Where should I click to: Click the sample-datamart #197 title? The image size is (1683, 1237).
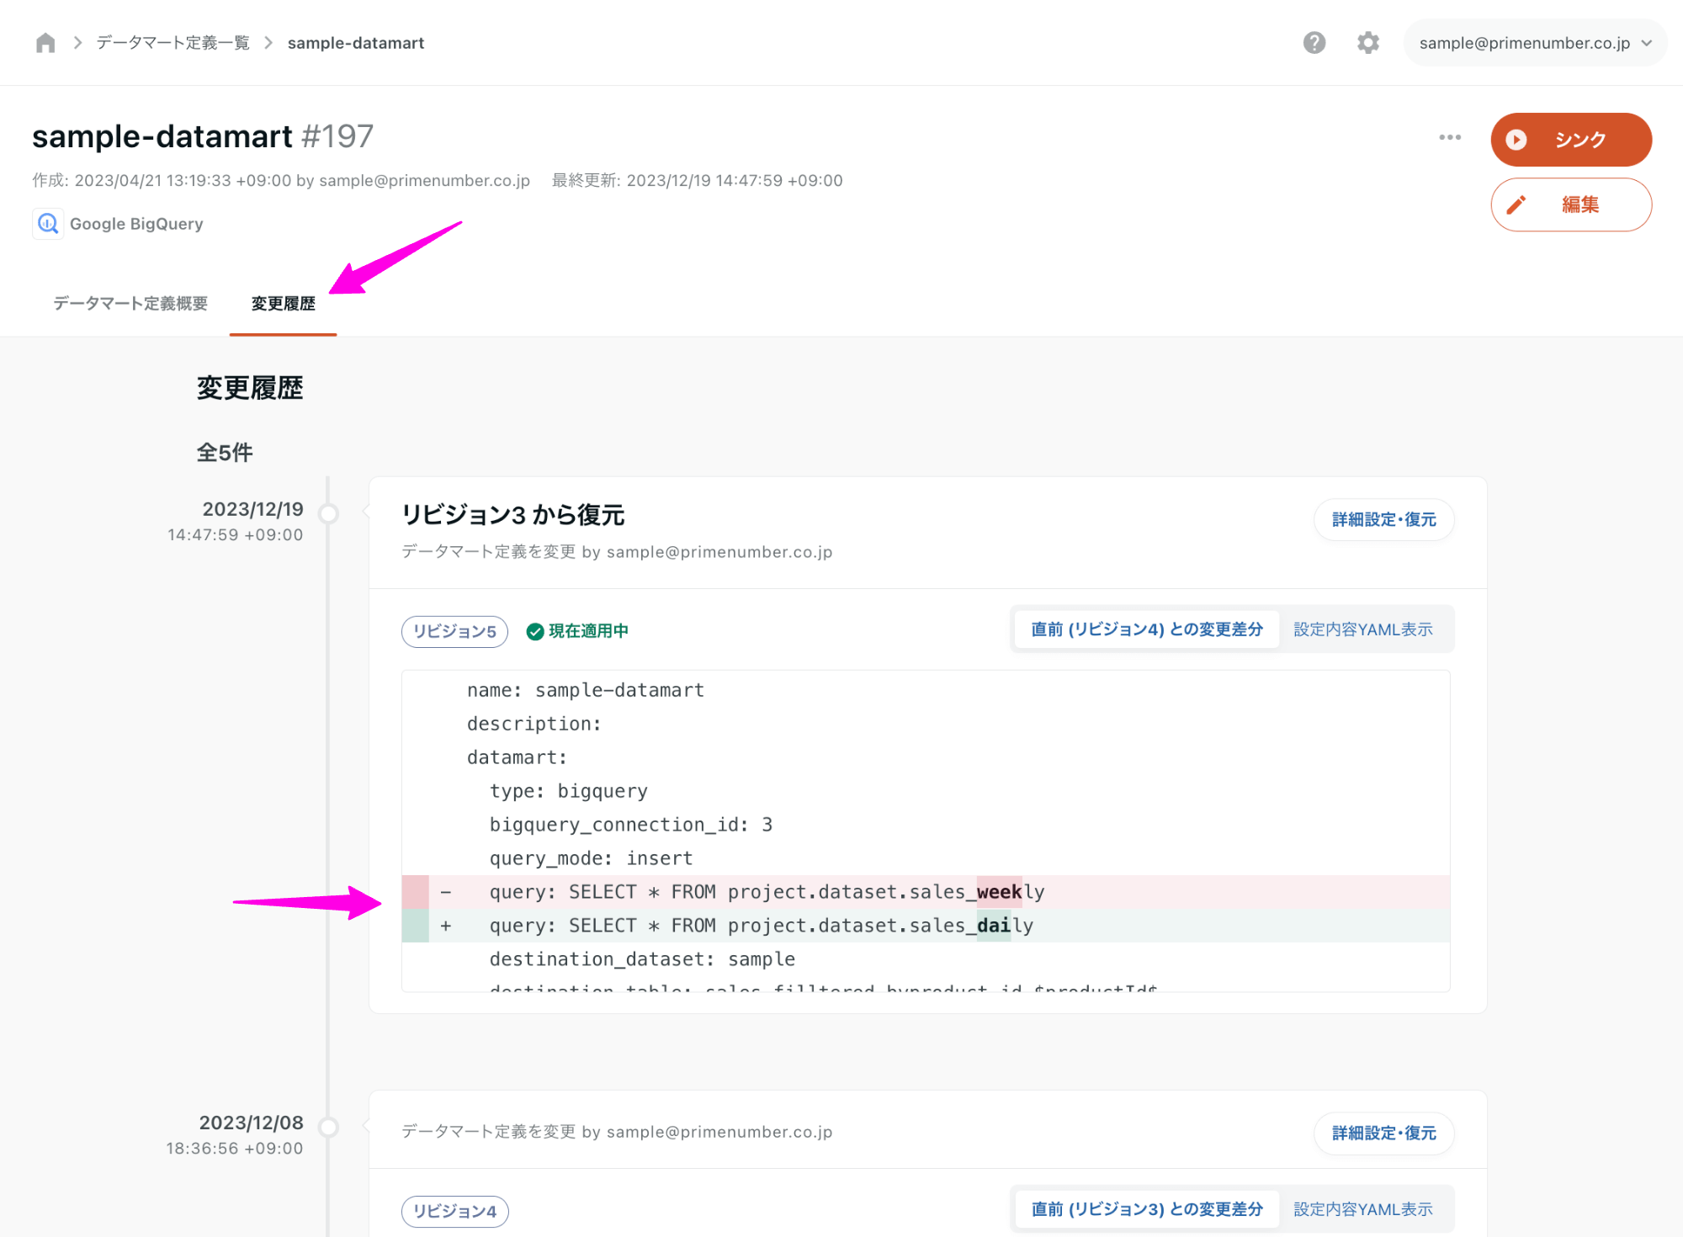(203, 136)
